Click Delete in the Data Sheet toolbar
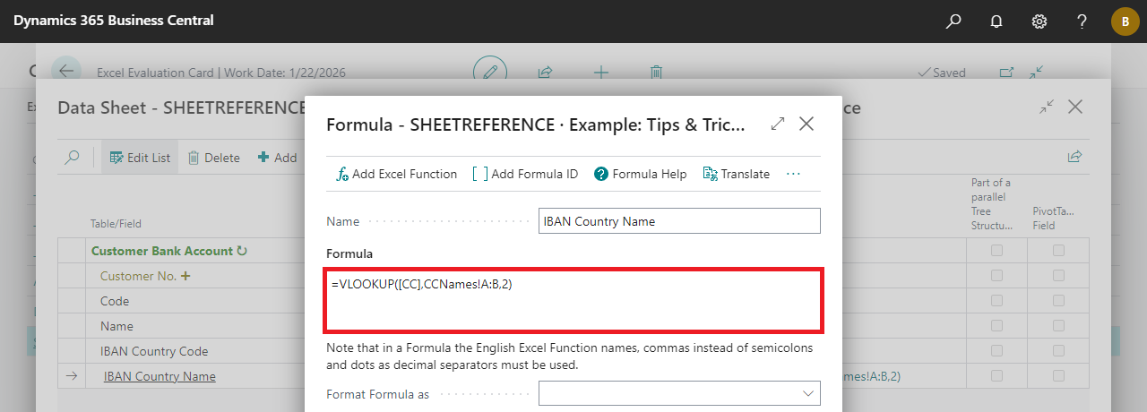 point(213,158)
